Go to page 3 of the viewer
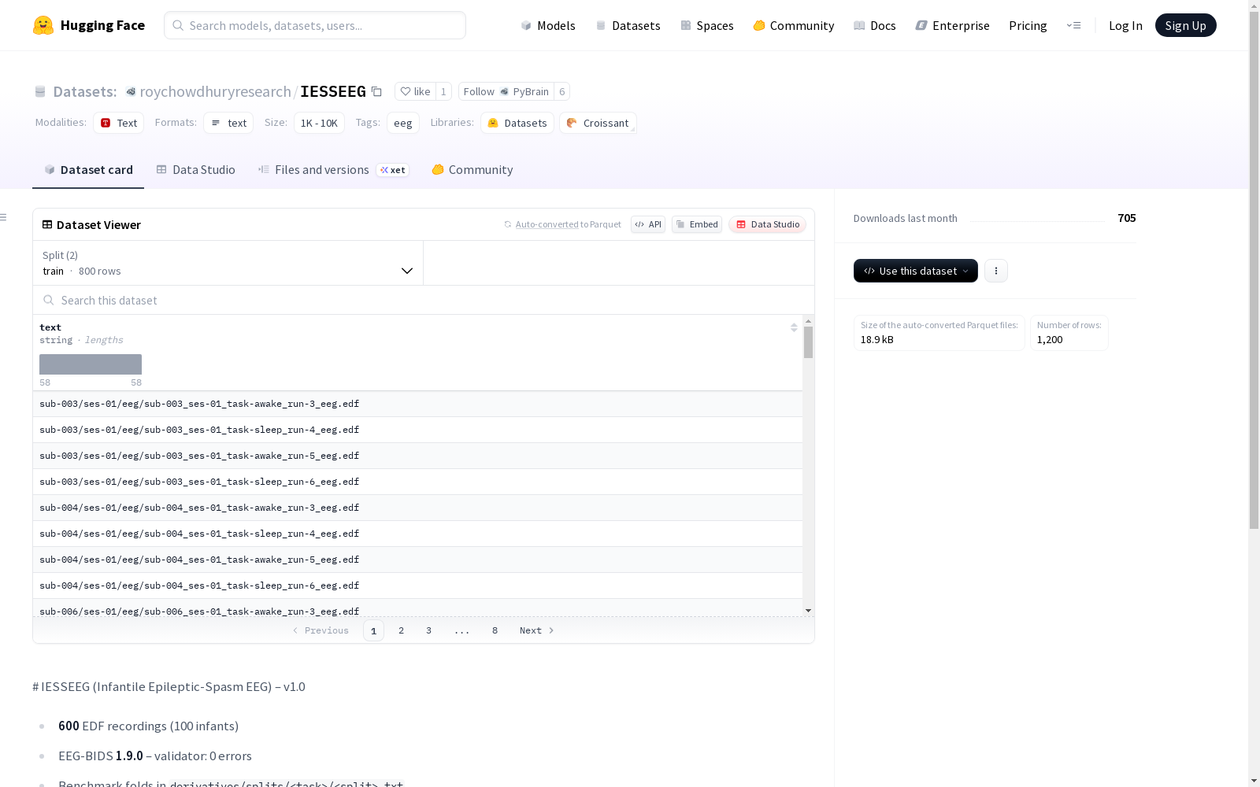The height and width of the screenshot is (787, 1260). (428, 630)
